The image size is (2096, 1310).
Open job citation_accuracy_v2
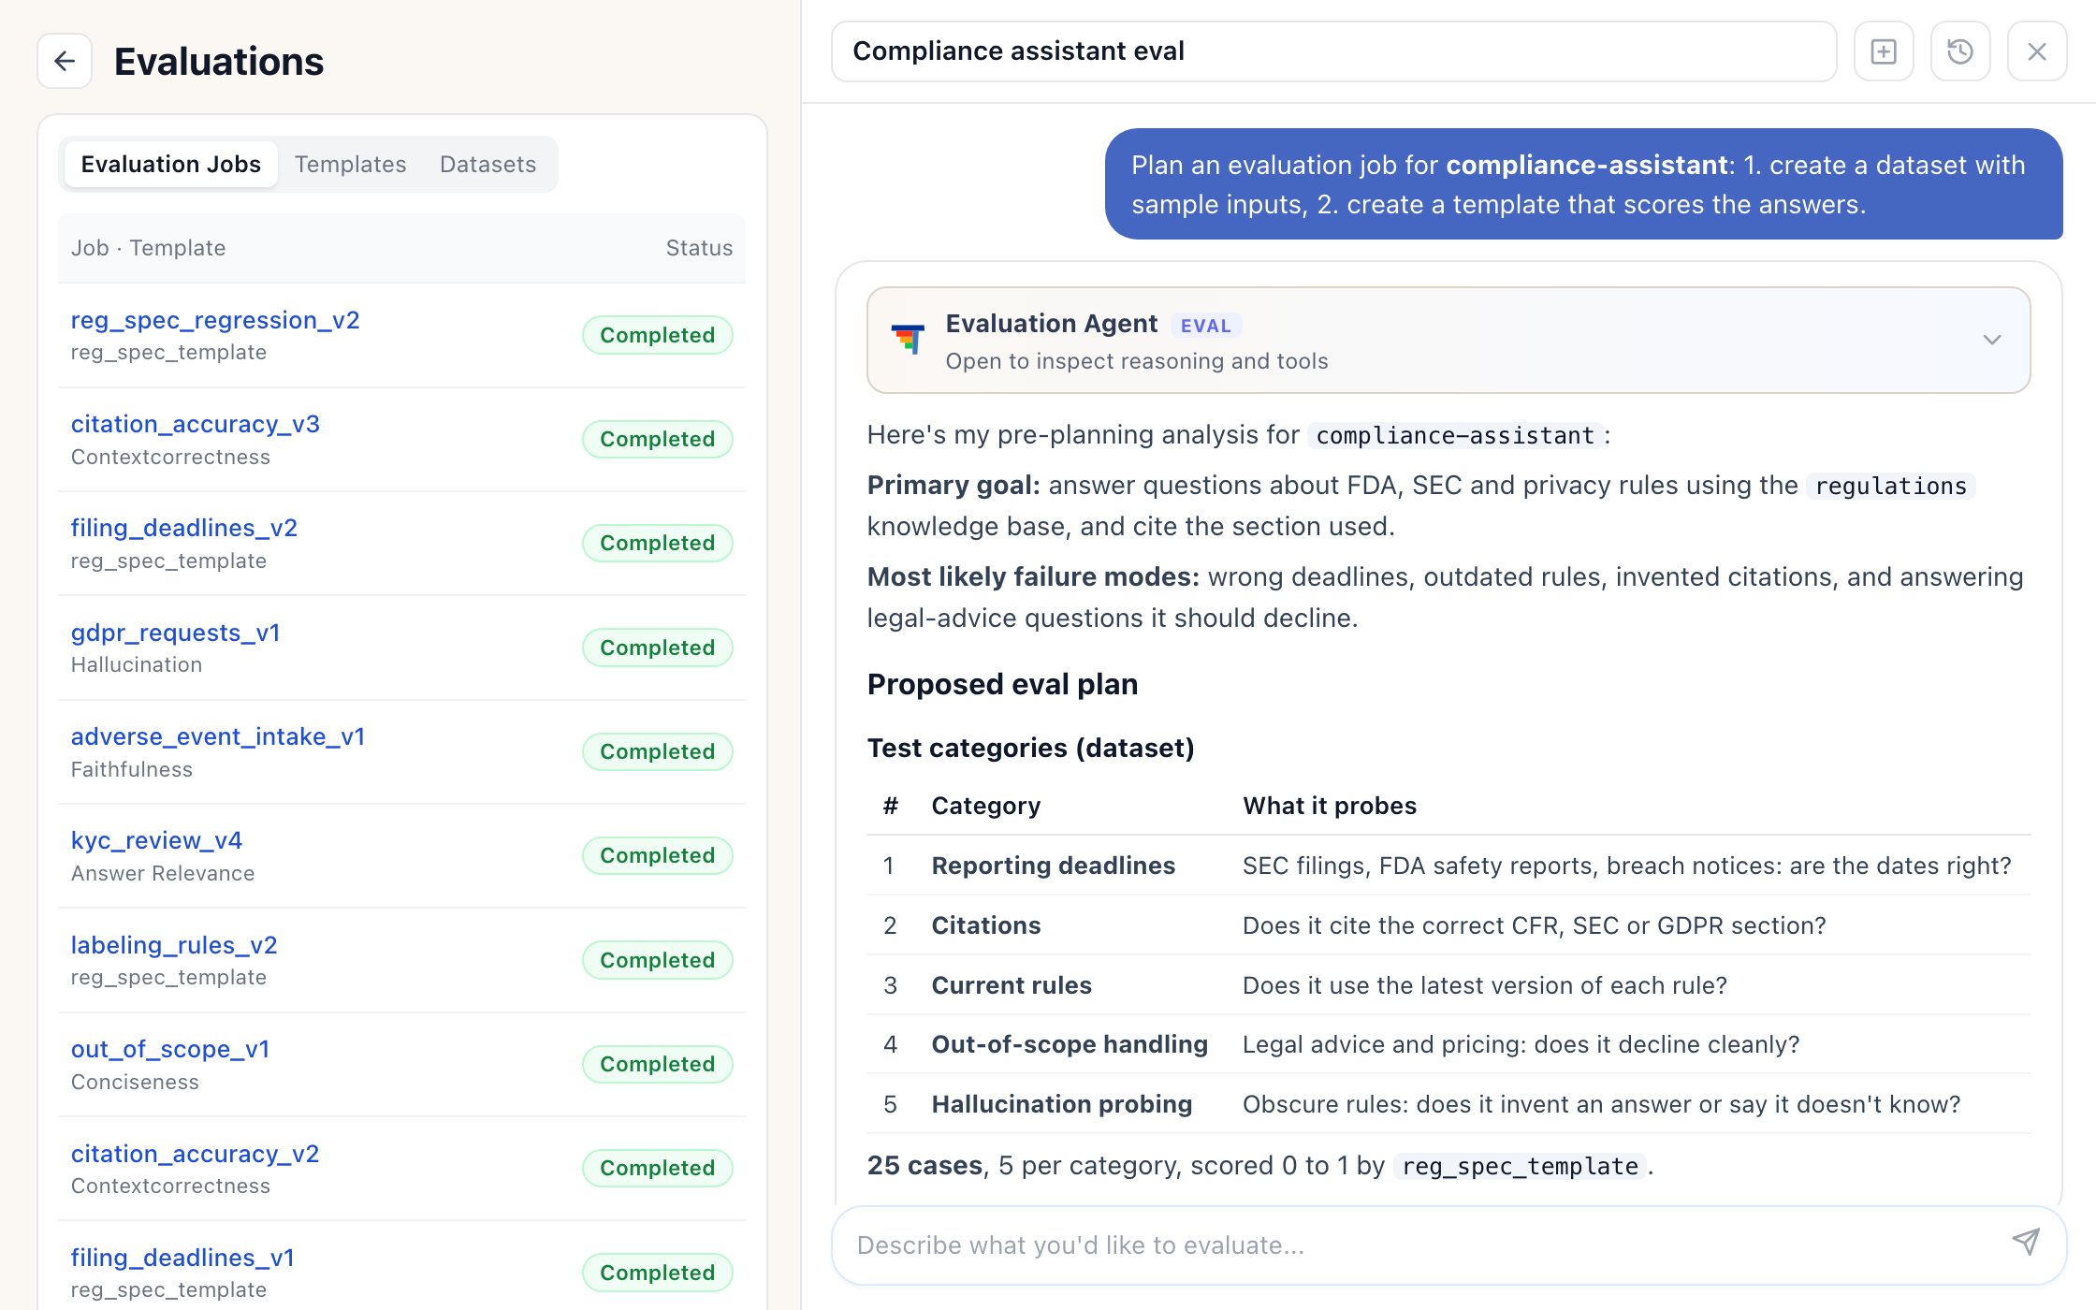pos(196,1154)
